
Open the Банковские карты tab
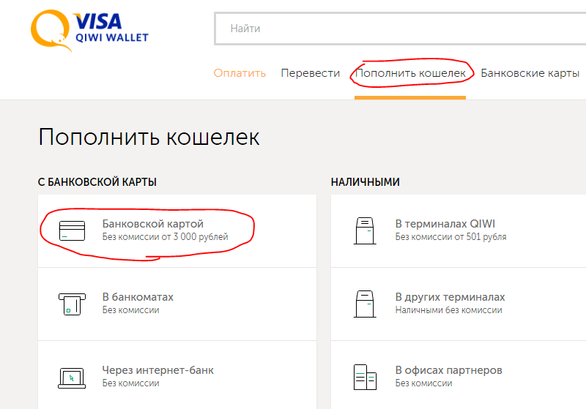530,72
